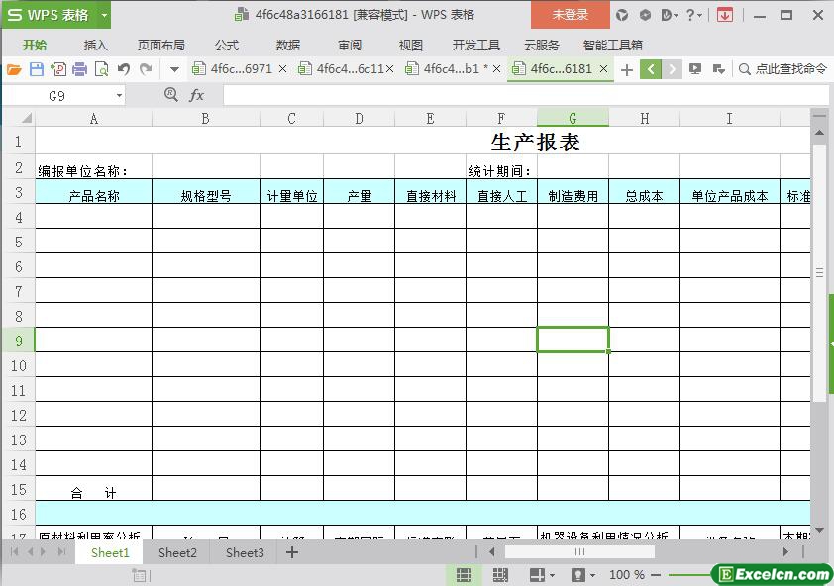Viewport: 834px width, 586px height.
Task: Click the zoom lookup icon beside fx
Action: point(170,95)
